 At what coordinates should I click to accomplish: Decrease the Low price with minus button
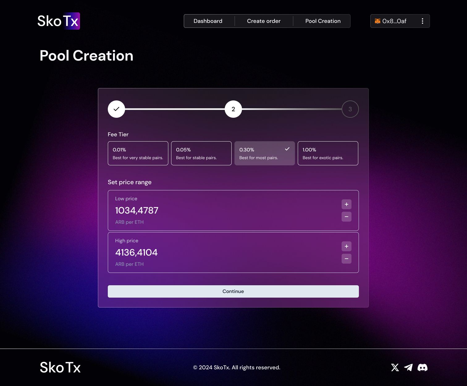click(x=347, y=217)
